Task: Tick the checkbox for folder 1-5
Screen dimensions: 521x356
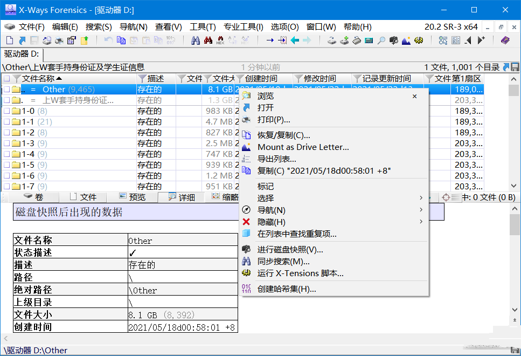Action: [x=6, y=165]
